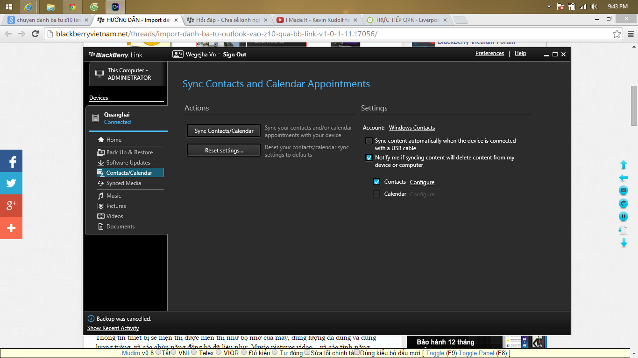Open the Help link
Viewport: 638px width, 358px height.
click(520, 53)
